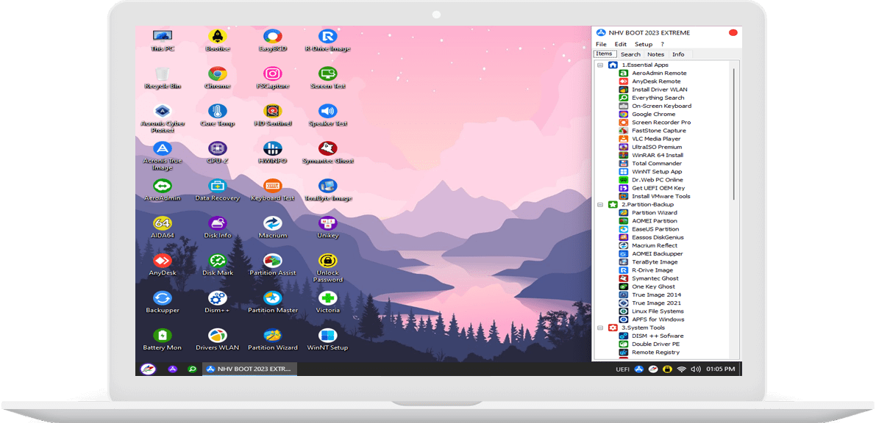This screenshot has height=423, width=876.
Task: Open the Unlock Password desktop icon
Action: click(328, 268)
